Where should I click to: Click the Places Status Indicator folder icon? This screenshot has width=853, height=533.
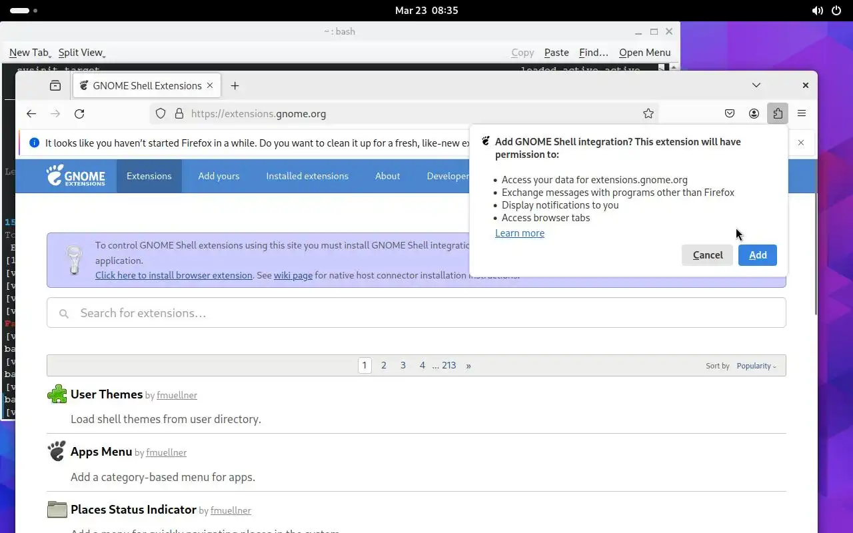click(57, 510)
